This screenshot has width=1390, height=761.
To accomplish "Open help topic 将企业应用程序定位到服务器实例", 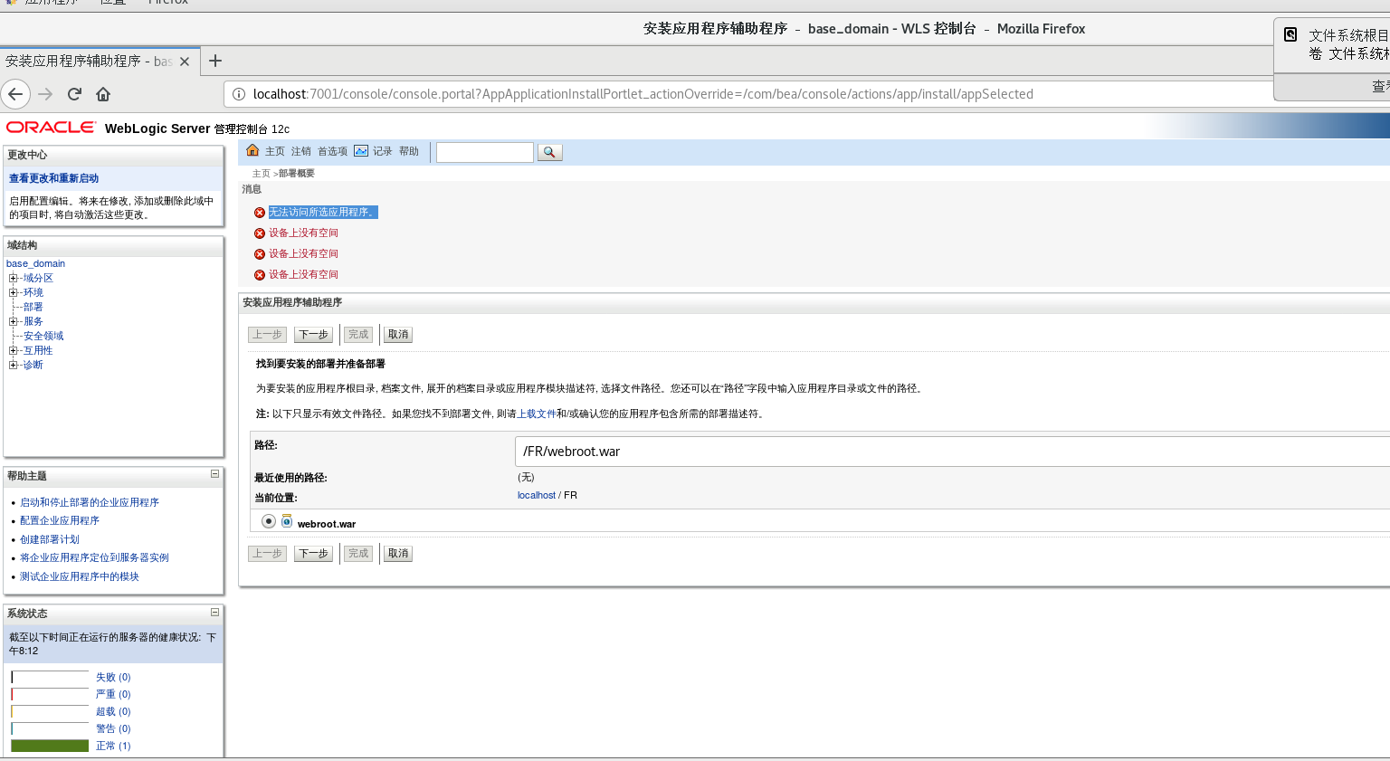I will point(94,557).
